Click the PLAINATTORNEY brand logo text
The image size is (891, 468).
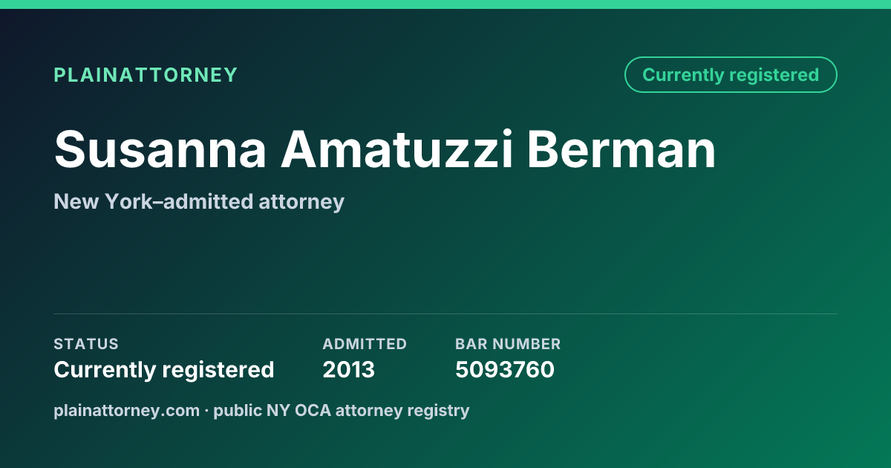click(x=146, y=75)
